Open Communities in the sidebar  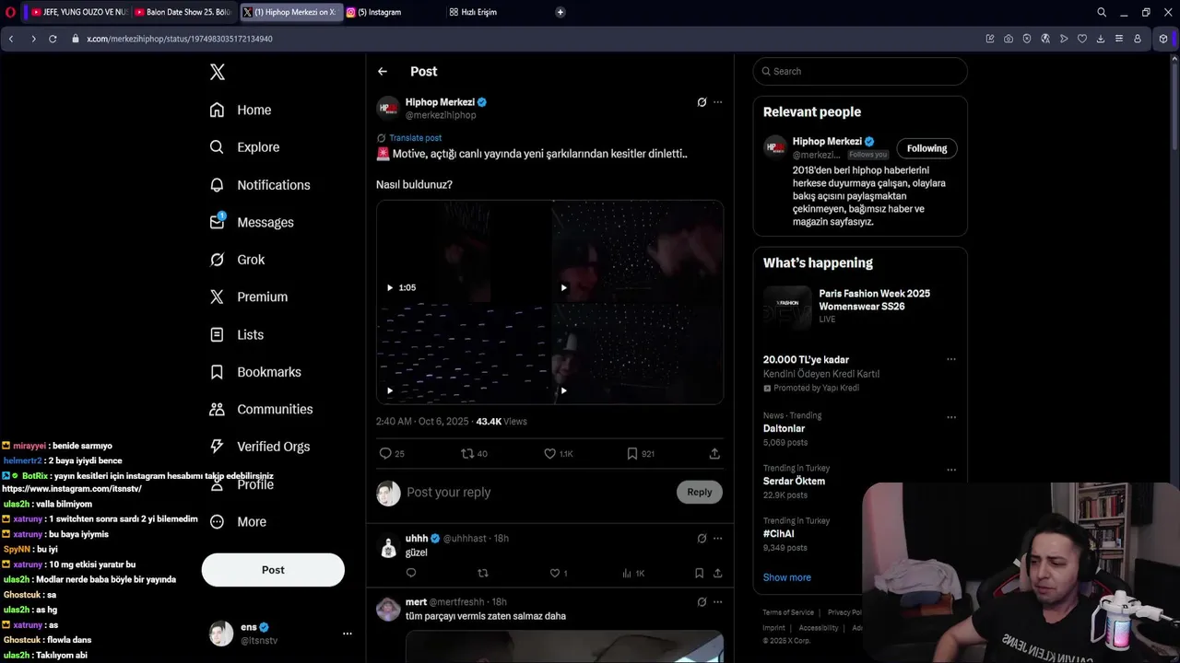point(261,409)
